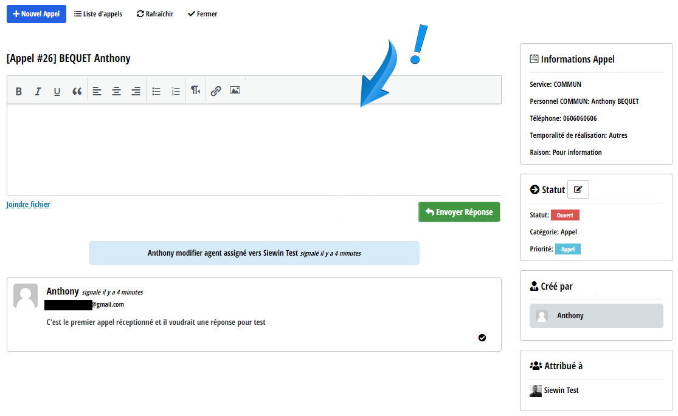Screen dimensions: 678x416
Task: Align reply text to the right
Action: 136,91
